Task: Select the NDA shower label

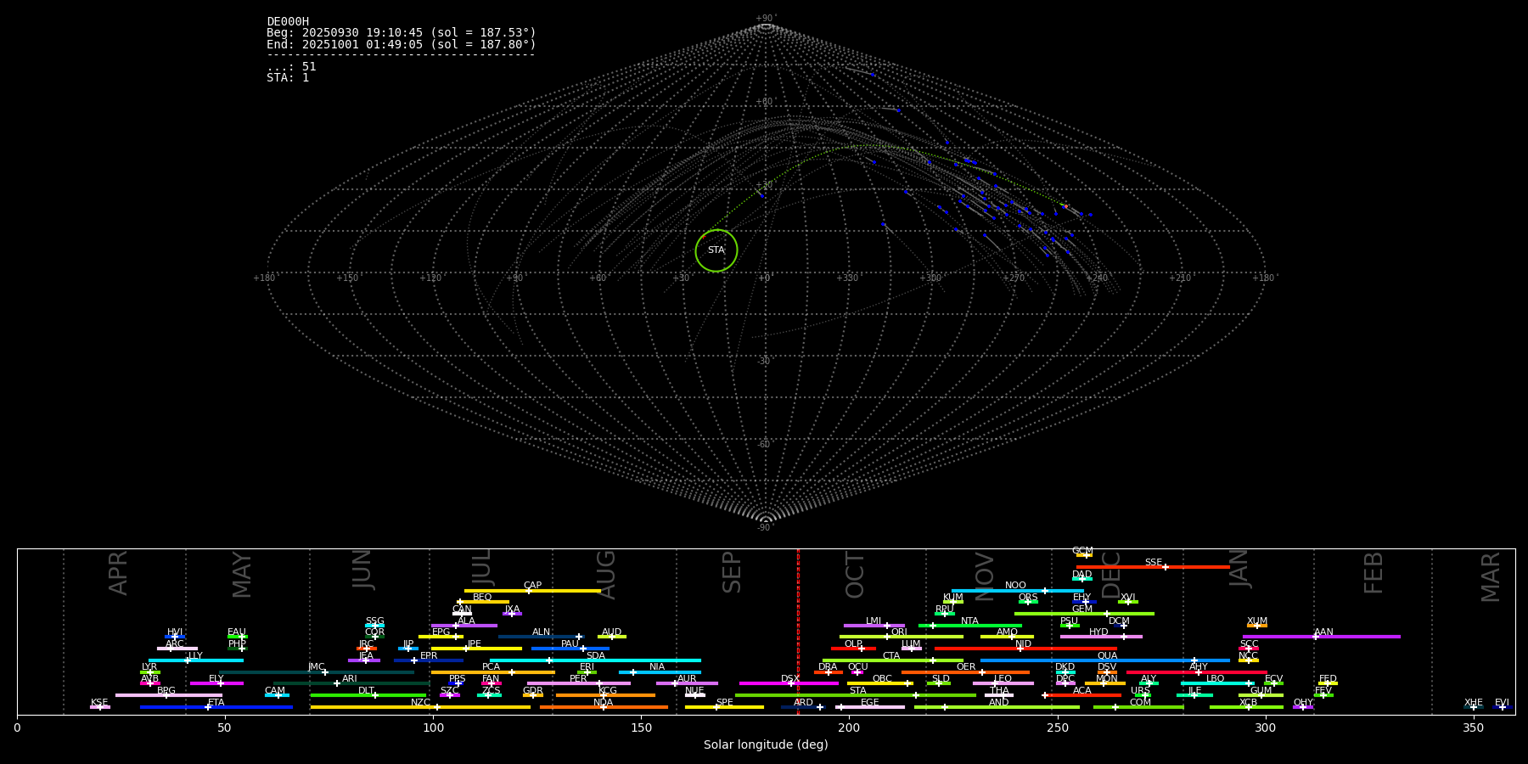Action: (x=603, y=703)
